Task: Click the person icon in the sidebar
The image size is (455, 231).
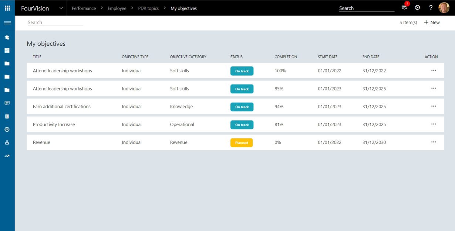Action: [7, 142]
